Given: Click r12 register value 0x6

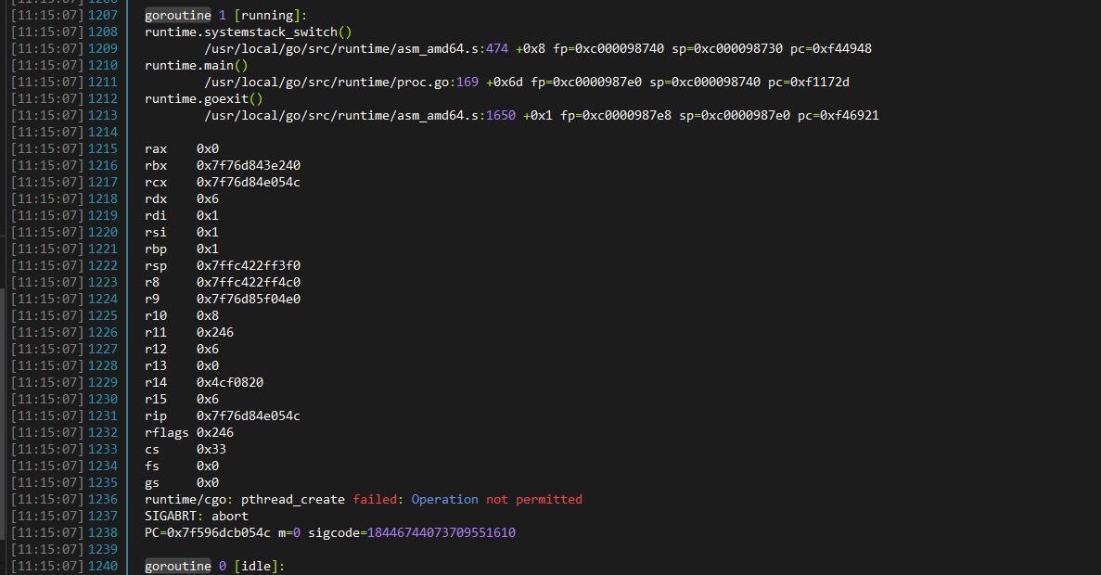Looking at the screenshot, I should coord(208,349).
